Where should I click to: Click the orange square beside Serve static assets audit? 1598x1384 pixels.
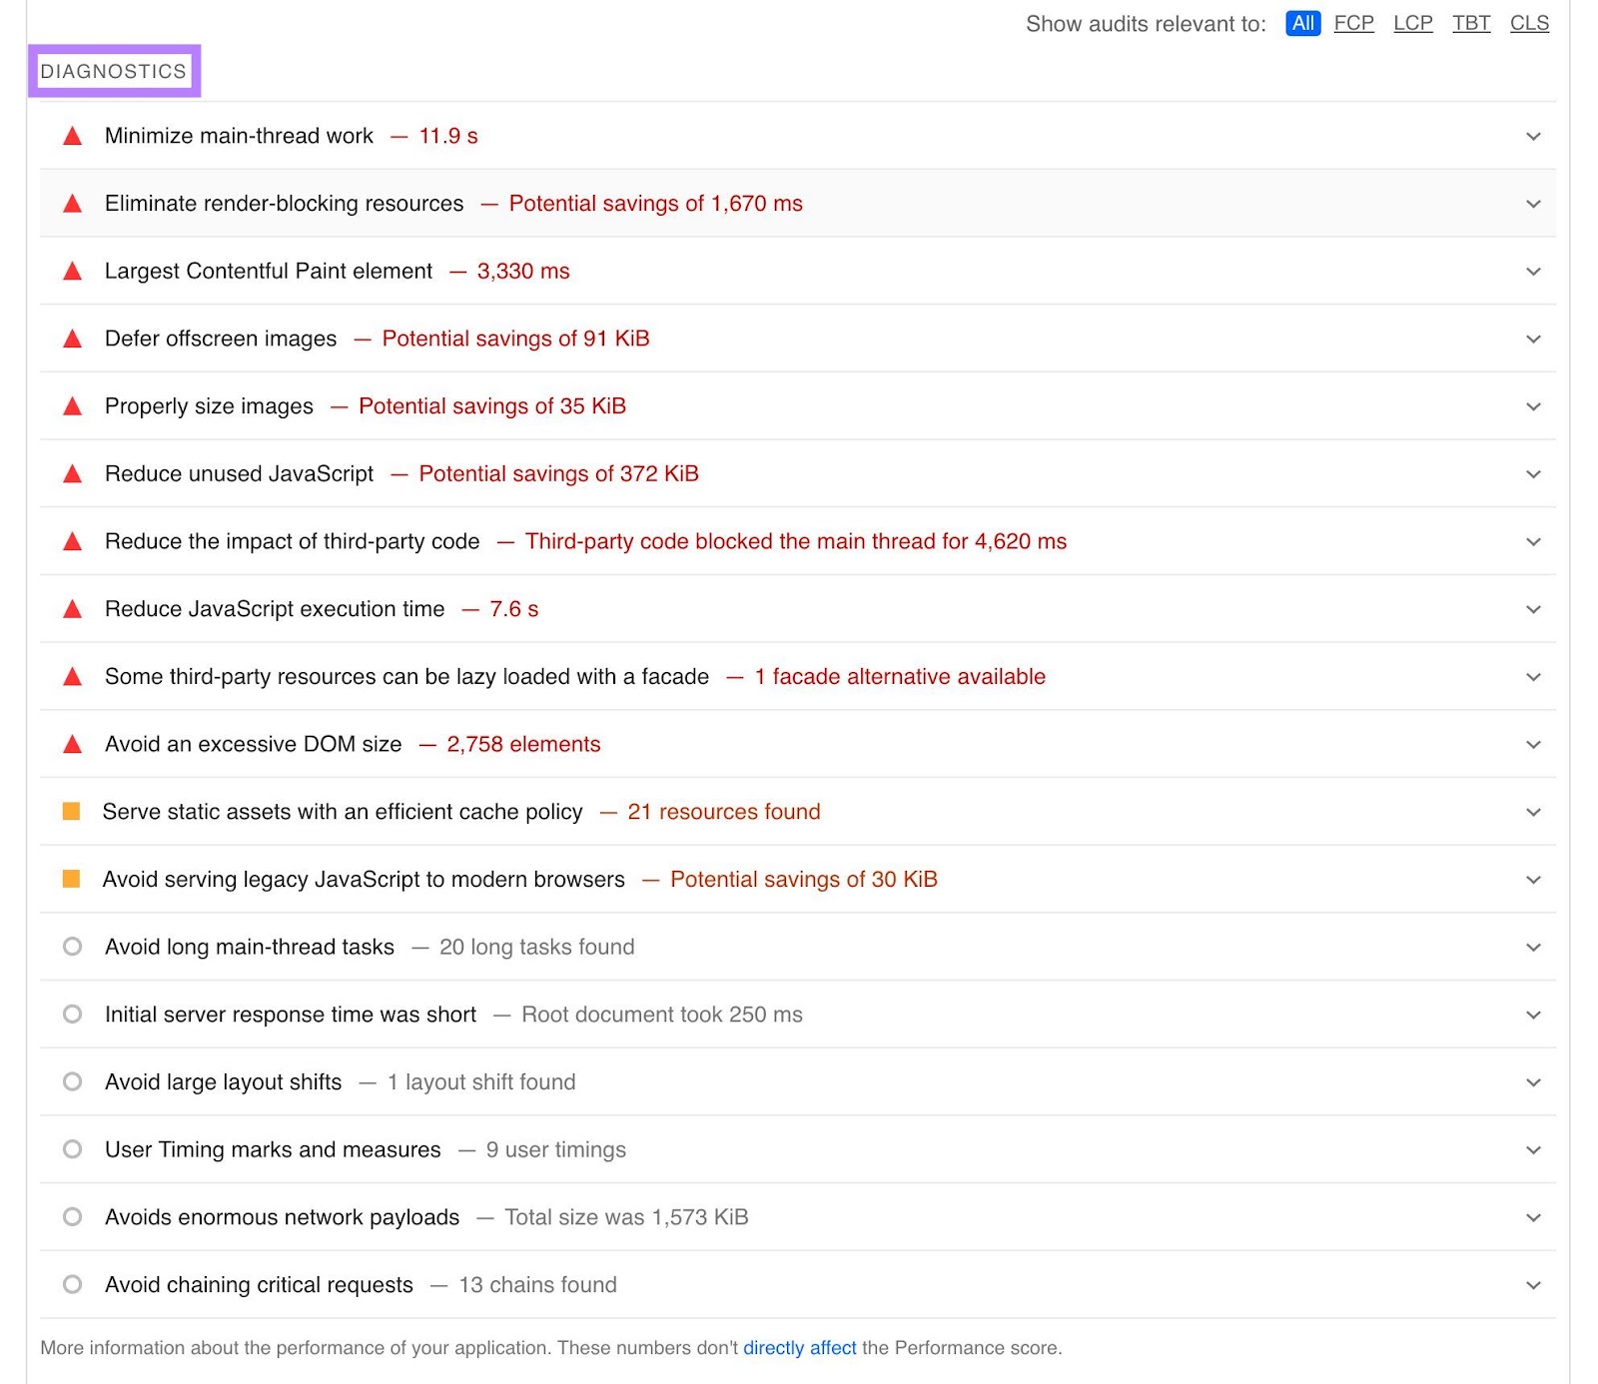pos(71,812)
